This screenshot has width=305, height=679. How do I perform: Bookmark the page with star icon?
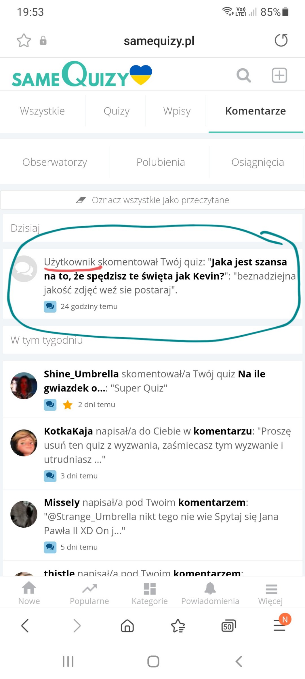click(x=24, y=41)
